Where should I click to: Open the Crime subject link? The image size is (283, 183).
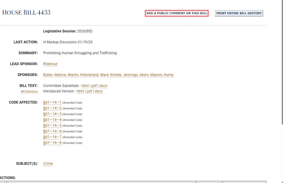[48, 164]
